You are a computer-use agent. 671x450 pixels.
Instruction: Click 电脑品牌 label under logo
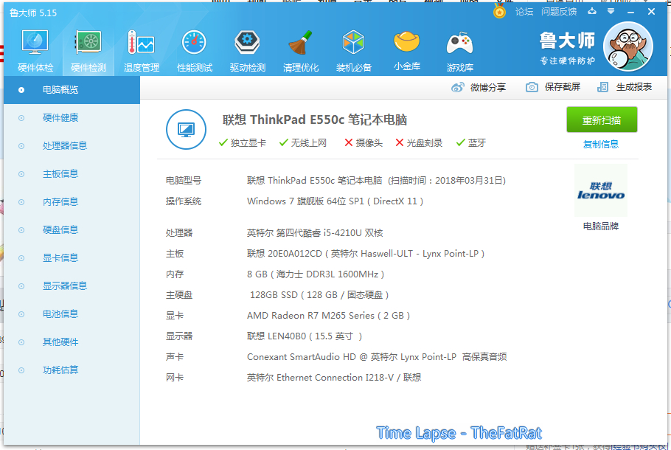coord(601,226)
